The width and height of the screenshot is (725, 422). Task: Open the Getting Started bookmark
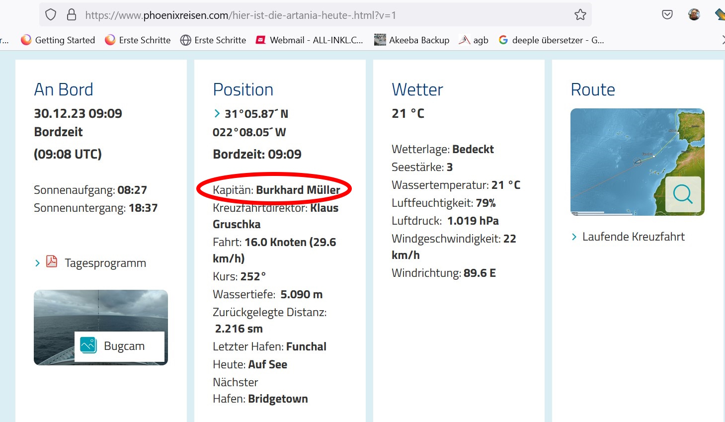tap(58, 40)
